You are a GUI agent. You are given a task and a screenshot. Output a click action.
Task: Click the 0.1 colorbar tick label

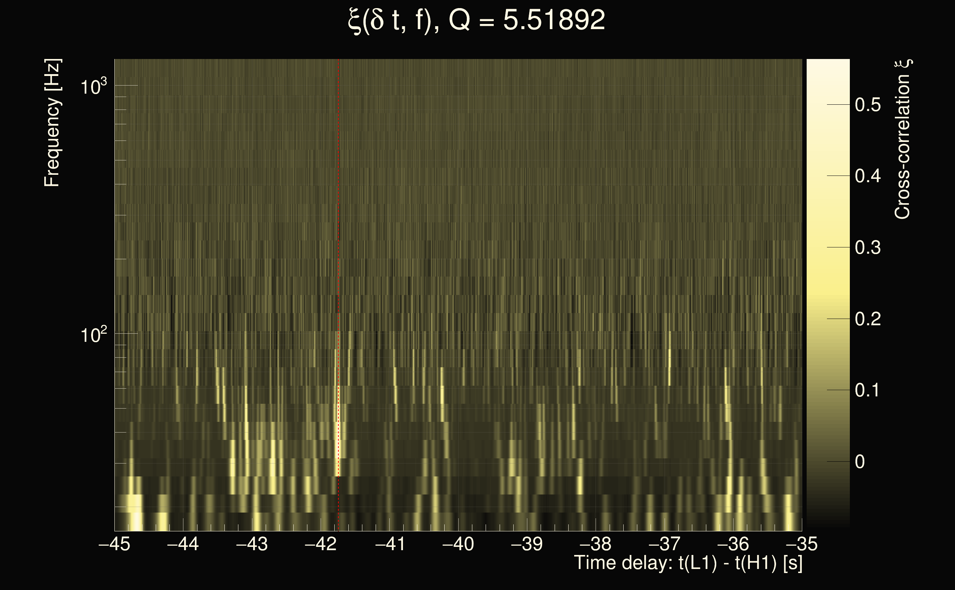click(868, 390)
